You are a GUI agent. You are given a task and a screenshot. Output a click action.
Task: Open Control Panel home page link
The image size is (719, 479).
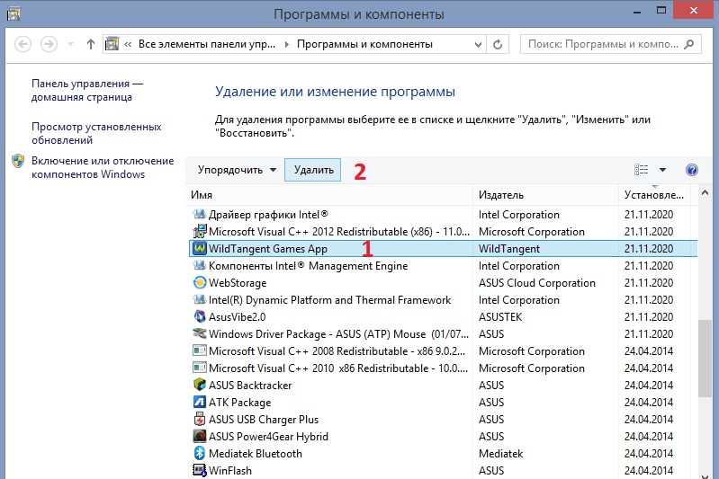[87, 90]
